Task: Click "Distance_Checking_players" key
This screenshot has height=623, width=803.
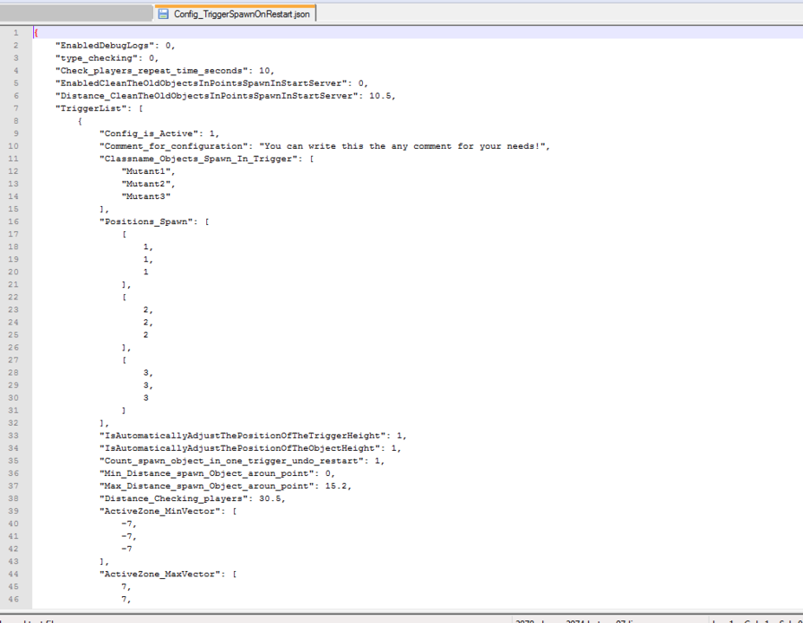Action: click(x=173, y=498)
